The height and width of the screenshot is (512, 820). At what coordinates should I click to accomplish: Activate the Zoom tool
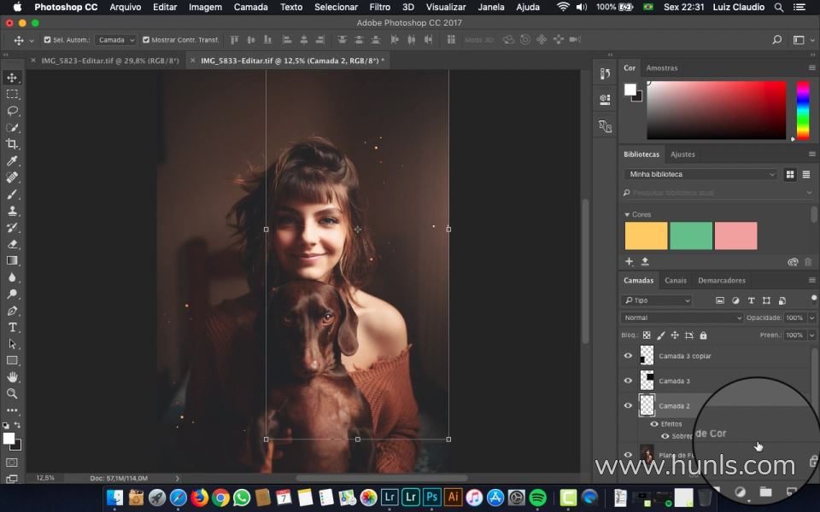tap(12, 393)
